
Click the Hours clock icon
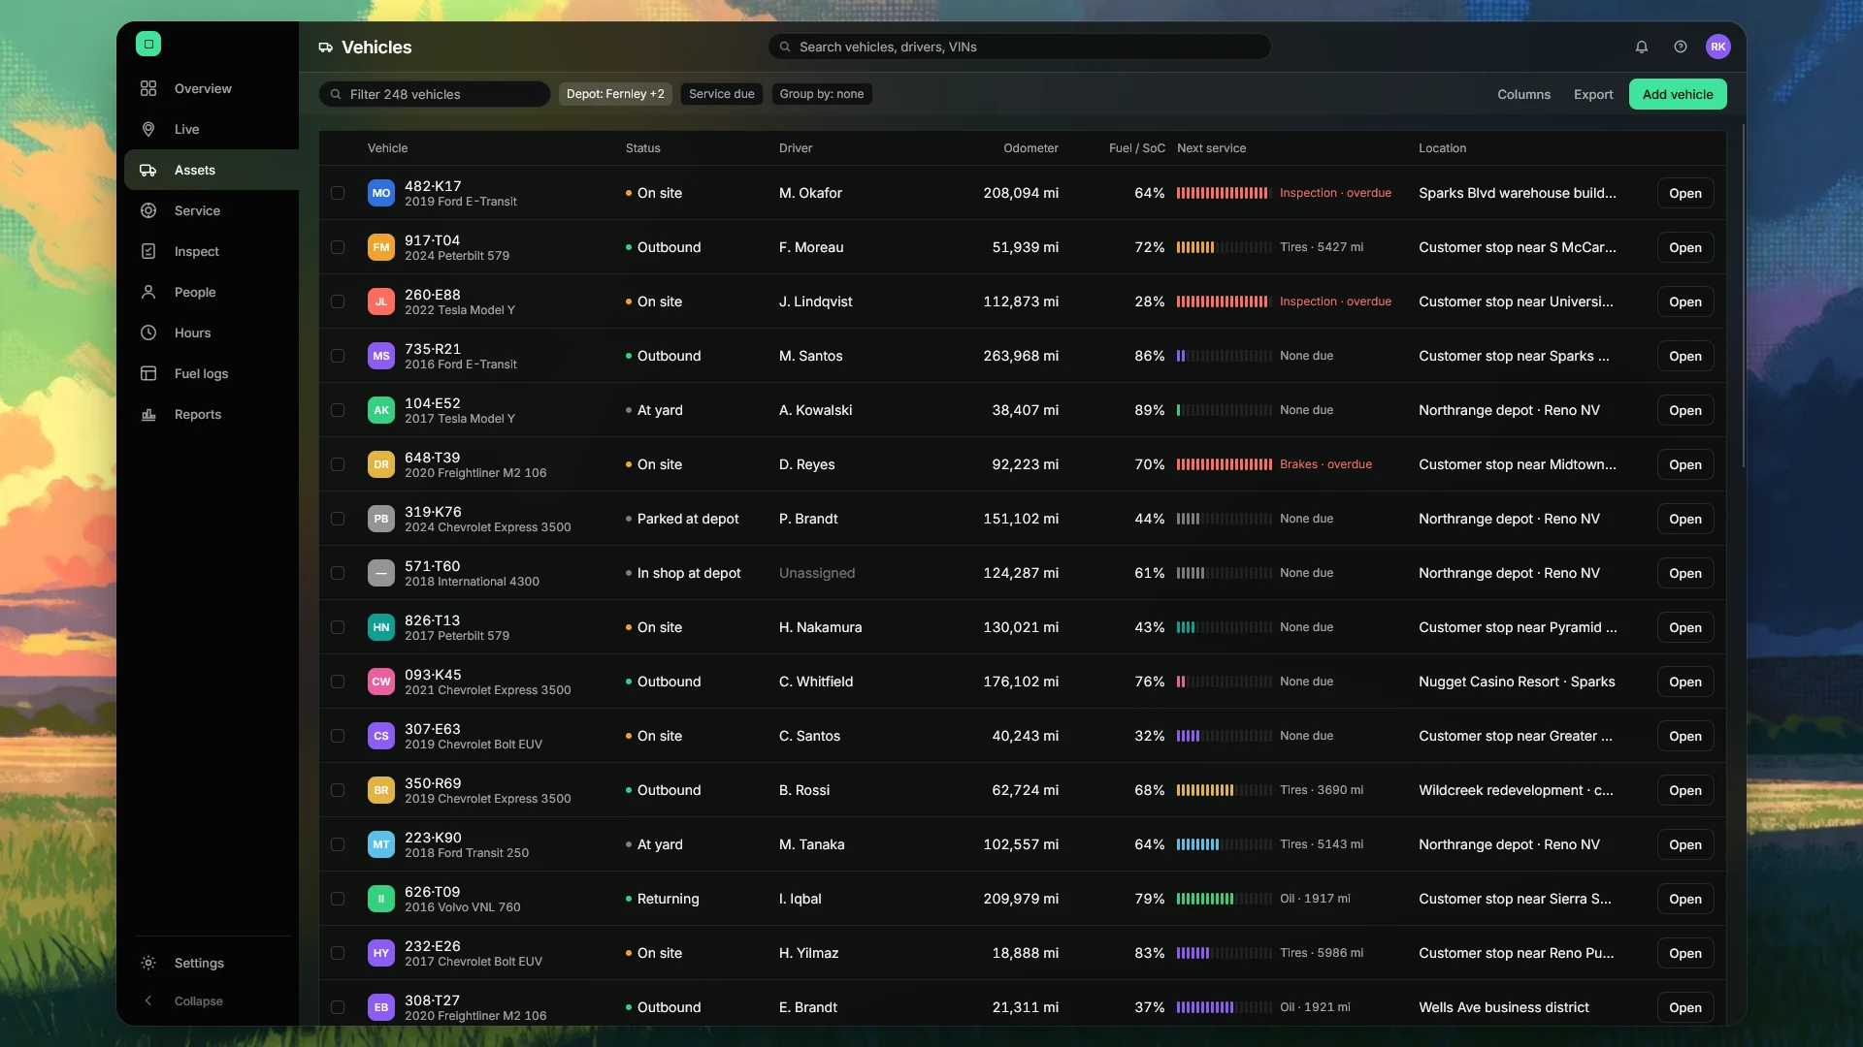tap(148, 333)
